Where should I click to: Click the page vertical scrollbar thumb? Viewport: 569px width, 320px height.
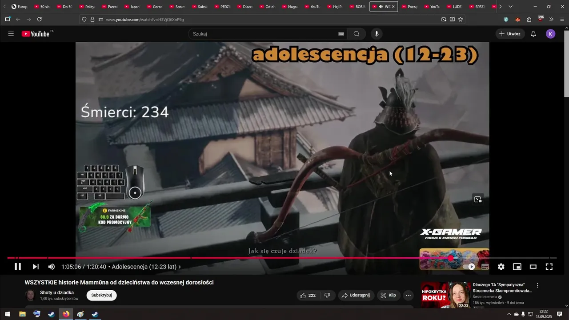[x=566, y=64]
